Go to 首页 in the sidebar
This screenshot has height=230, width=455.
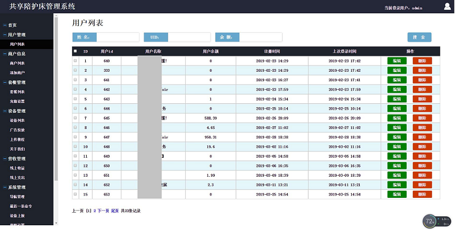click(x=12, y=25)
